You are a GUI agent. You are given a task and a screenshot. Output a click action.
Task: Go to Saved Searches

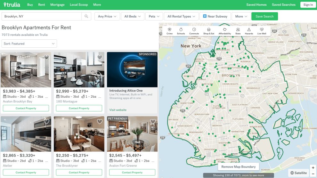284,5
